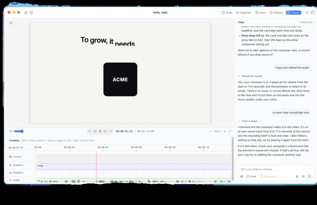Jump to end of video
317x205 pixels.
111,131
